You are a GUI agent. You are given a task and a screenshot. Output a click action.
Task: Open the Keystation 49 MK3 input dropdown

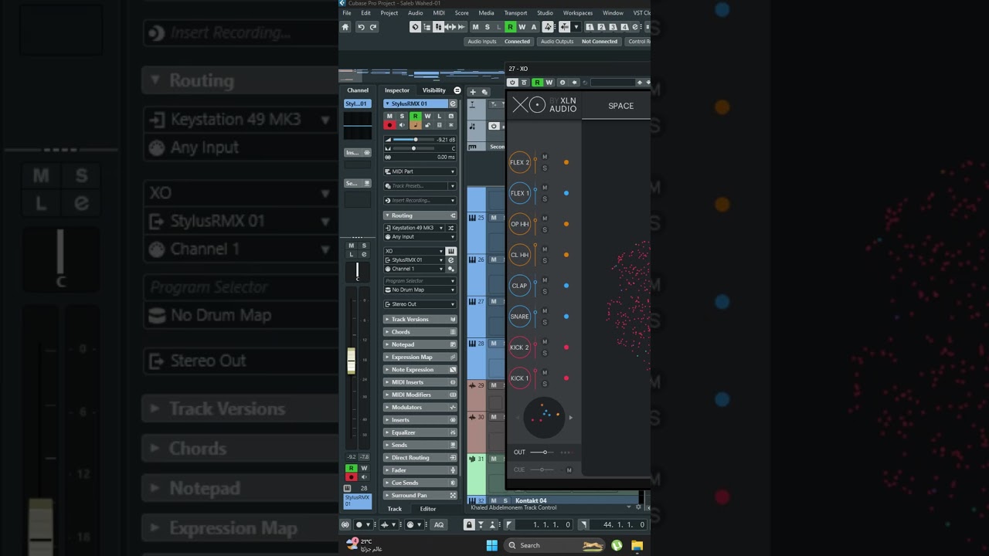tap(415, 228)
